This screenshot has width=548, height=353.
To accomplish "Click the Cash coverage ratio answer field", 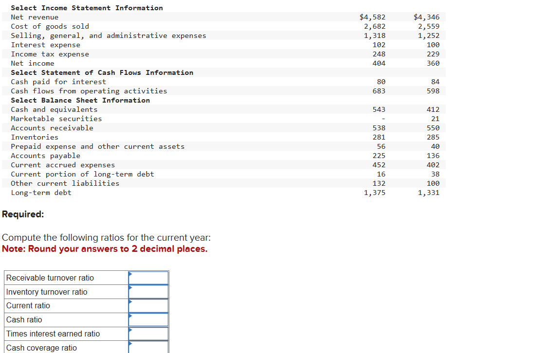I will pos(148,348).
